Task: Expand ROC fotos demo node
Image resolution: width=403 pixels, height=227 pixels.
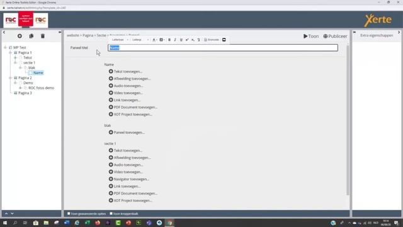Action: click(20, 88)
